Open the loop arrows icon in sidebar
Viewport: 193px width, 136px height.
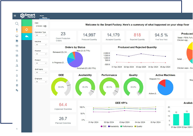click(17, 51)
